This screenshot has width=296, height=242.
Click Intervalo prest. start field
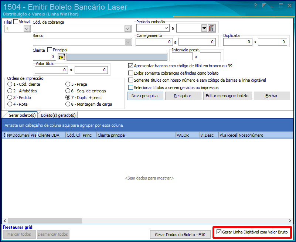coord(182,57)
